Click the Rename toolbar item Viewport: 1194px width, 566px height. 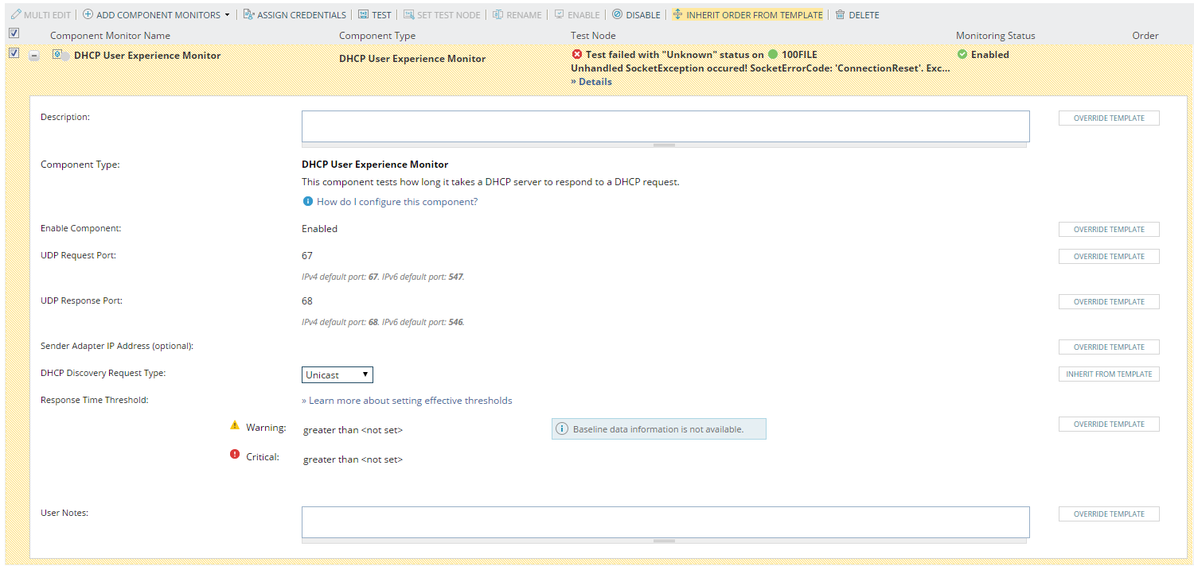[517, 14]
